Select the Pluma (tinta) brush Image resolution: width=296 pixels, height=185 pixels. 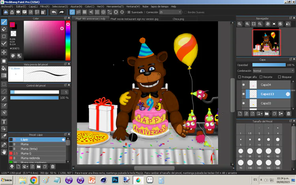pyautogui.click(x=29, y=148)
